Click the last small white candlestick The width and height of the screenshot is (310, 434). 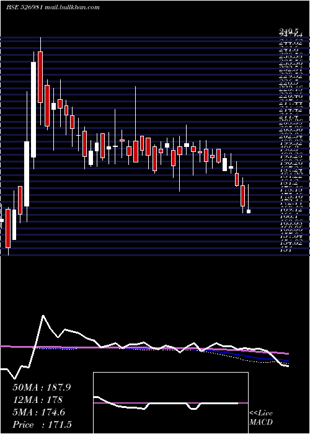(249, 211)
